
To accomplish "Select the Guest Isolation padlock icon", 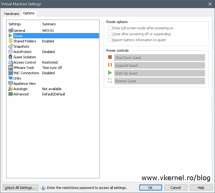I will point(10,57).
